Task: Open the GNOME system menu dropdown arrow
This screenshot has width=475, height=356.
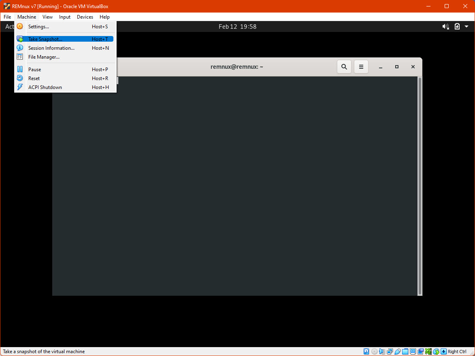Action: [466, 26]
